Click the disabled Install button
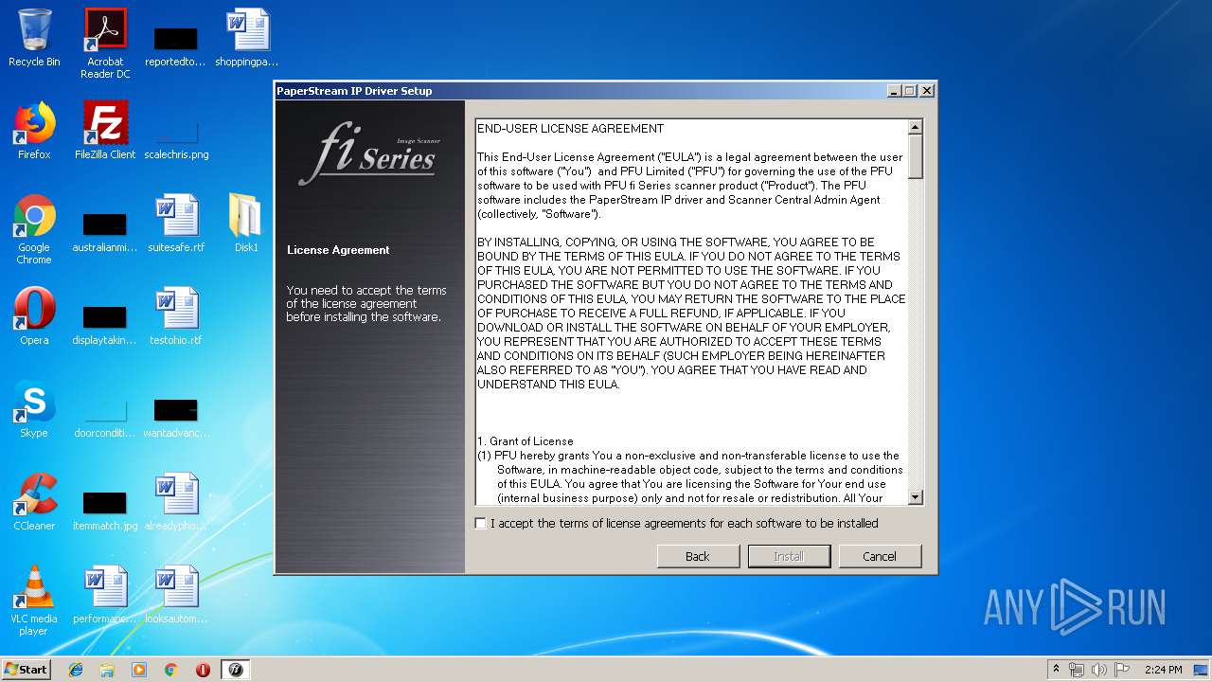The height and width of the screenshot is (682, 1212). [x=789, y=556]
